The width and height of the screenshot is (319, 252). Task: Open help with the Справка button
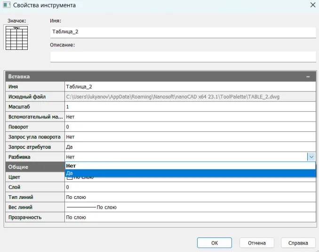coord(298,243)
